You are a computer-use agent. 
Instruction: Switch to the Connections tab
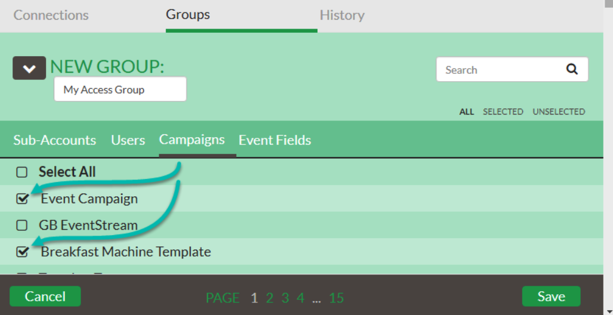click(51, 15)
